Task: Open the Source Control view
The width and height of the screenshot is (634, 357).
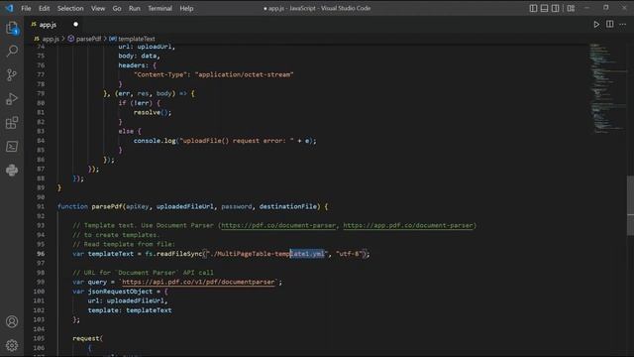Action: tap(12, 75)
